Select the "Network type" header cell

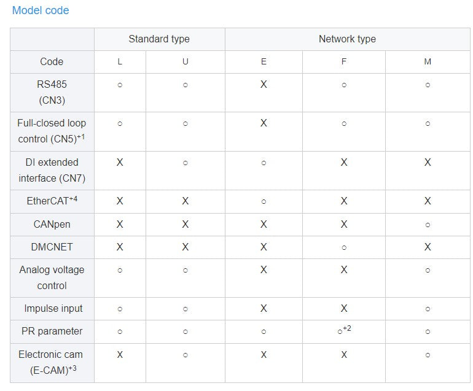[347, 39]
